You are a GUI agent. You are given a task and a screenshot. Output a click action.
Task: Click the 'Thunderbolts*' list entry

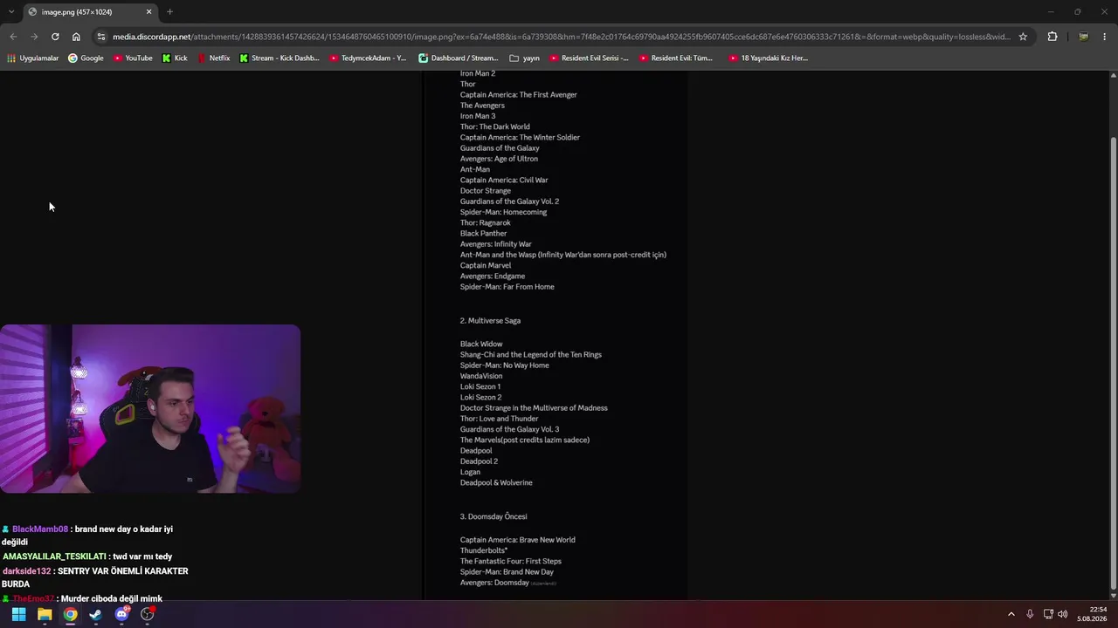(x=484, y=550)
